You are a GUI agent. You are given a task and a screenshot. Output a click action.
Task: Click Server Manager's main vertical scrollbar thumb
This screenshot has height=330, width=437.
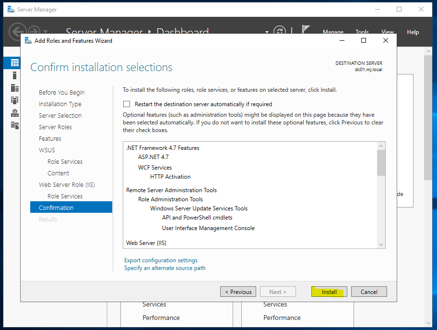[x=428, y=118]
